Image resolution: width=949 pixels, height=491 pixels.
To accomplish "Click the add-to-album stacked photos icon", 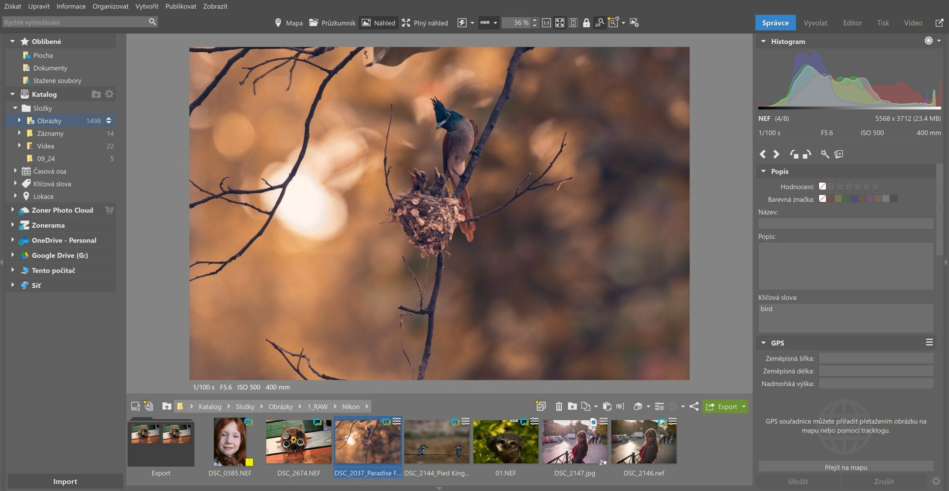I will pyautogui.click(x=839, y=154).
